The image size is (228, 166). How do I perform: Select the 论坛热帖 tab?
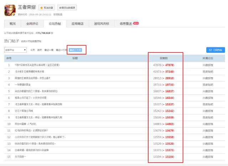pos(55,24)
